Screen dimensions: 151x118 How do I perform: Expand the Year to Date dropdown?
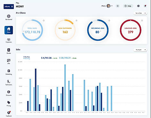click(140, 13)
